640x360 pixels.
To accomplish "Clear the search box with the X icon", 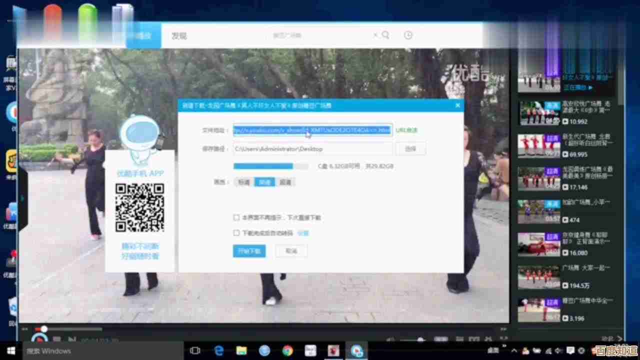I will click(375, 35).
